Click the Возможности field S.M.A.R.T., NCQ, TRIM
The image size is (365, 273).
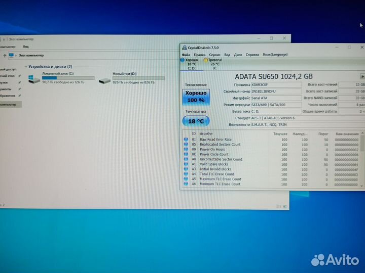pyautogui.click(x=308, y=125)
